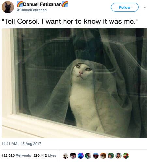Open the first liker avatar in row
The width and height of the screenshot is (147, 162).
(66, 155)
